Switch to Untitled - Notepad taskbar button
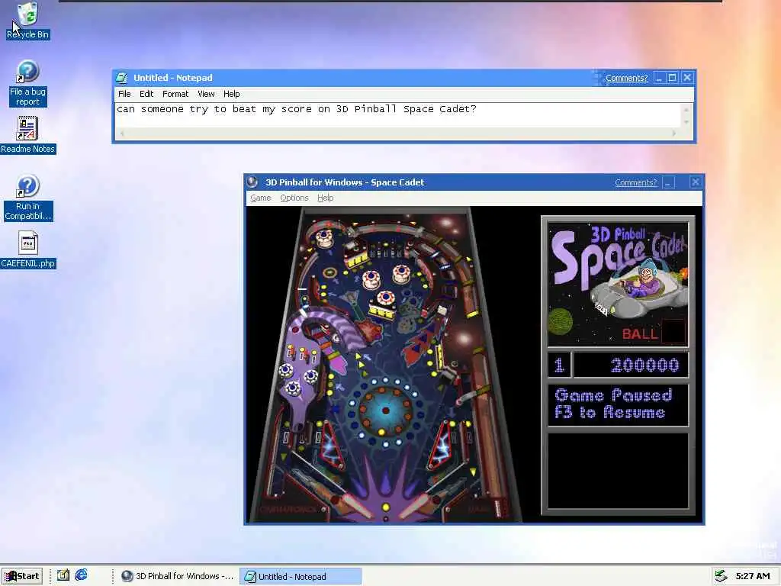 point(301,576)
